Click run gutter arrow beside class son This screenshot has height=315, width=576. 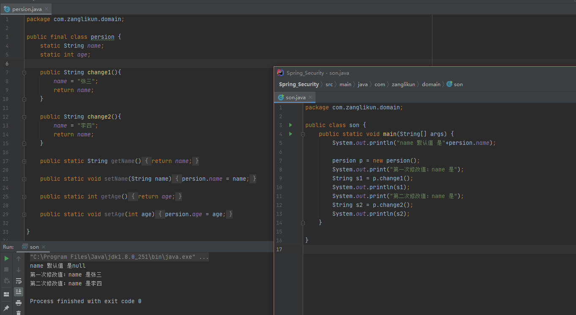(x=291, y=125)
